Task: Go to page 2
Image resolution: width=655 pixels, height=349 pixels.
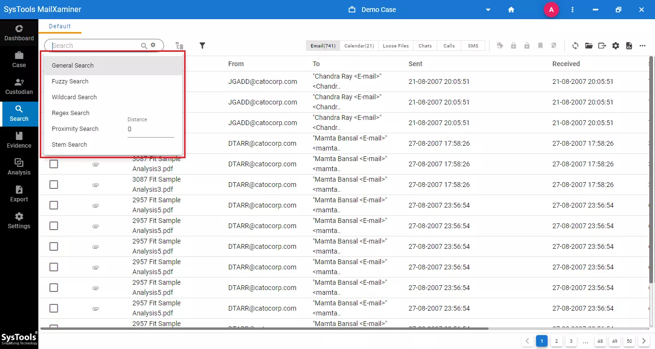Action: coord(556,341)
